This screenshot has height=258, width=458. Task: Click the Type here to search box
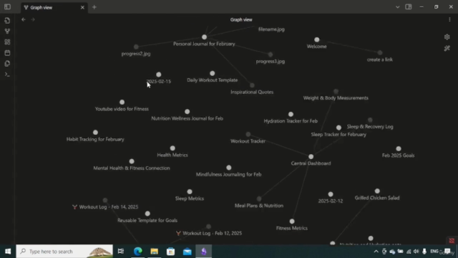tap(64, 252)
